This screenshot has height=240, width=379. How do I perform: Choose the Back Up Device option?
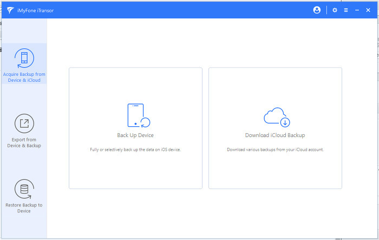point(135,128)
